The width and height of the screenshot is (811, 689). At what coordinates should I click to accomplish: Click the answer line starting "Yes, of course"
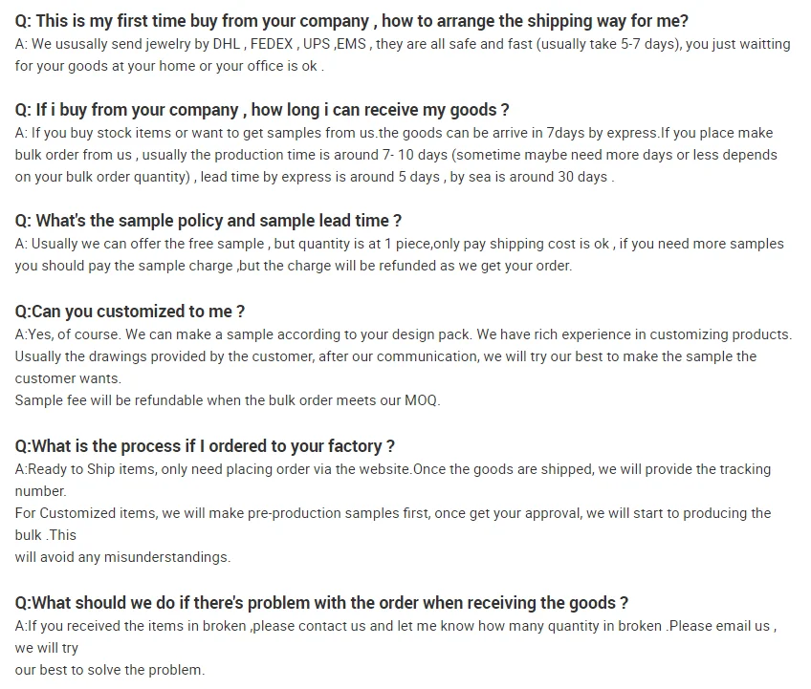coord(403,334)
